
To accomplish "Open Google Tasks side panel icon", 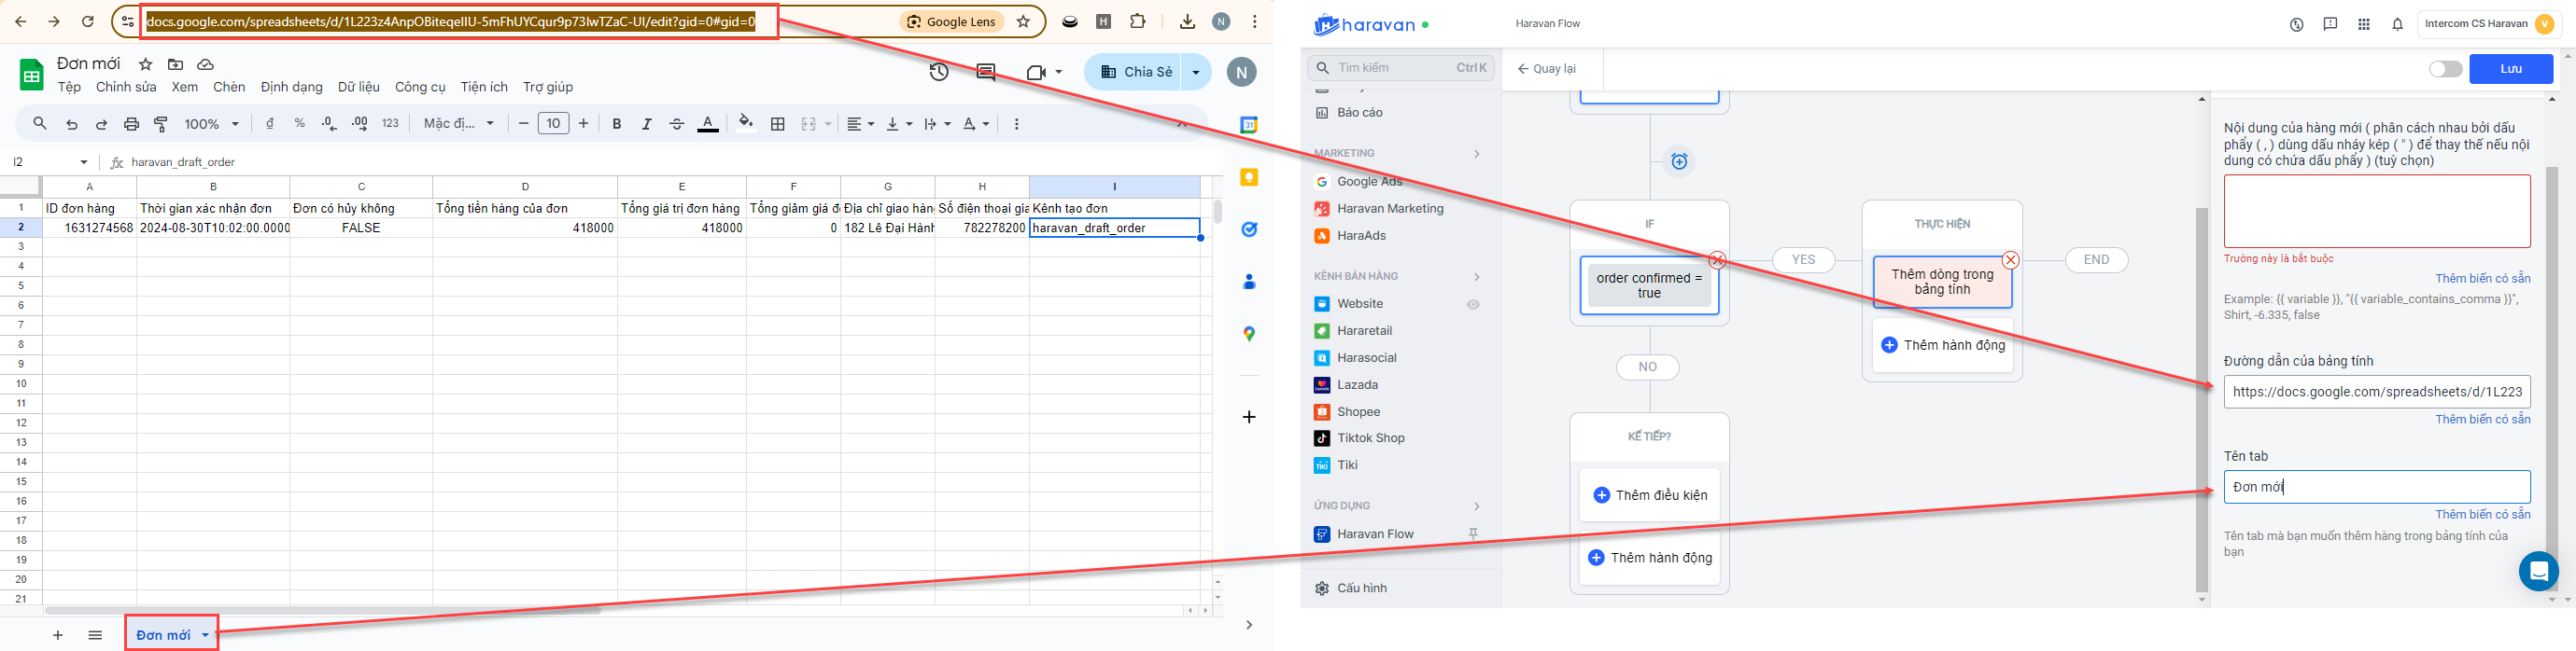I will coord(1249,229).
